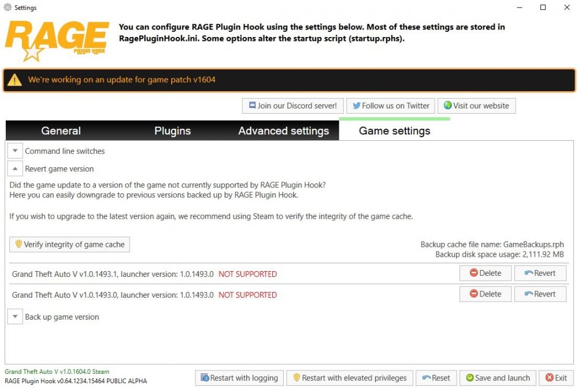Click the Revert game version label
The image size is (578, 390).
(x=60, y=168)
